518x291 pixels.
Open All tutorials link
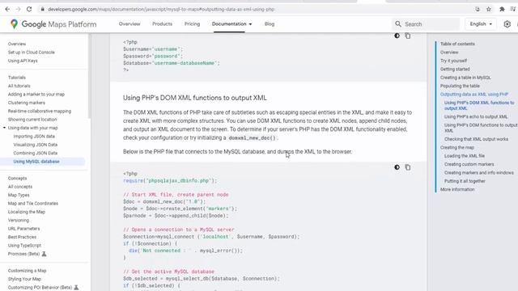pos(19,86)
